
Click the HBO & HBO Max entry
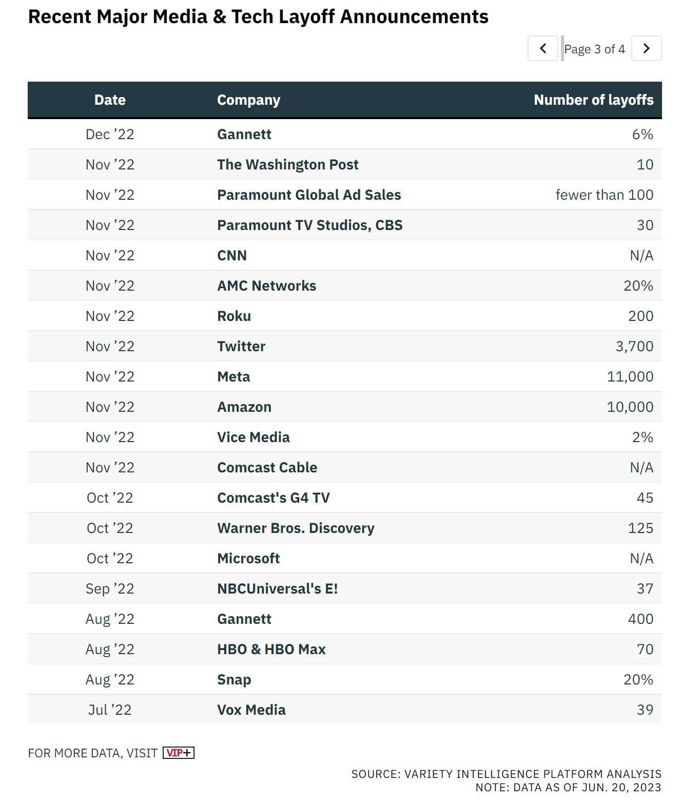click(x=271, y=649)
